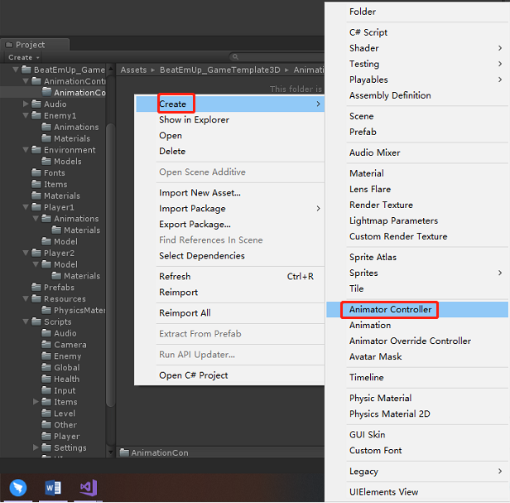Collapse the Scripts folder
The width and height of the screenshot is (510, 503).
point(26,322)
